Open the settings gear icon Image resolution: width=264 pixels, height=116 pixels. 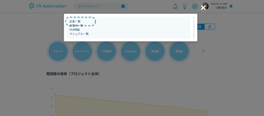point(195,6)
